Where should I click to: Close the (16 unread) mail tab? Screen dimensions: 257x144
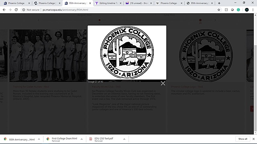pyautogui.click(x=151, y=3)
